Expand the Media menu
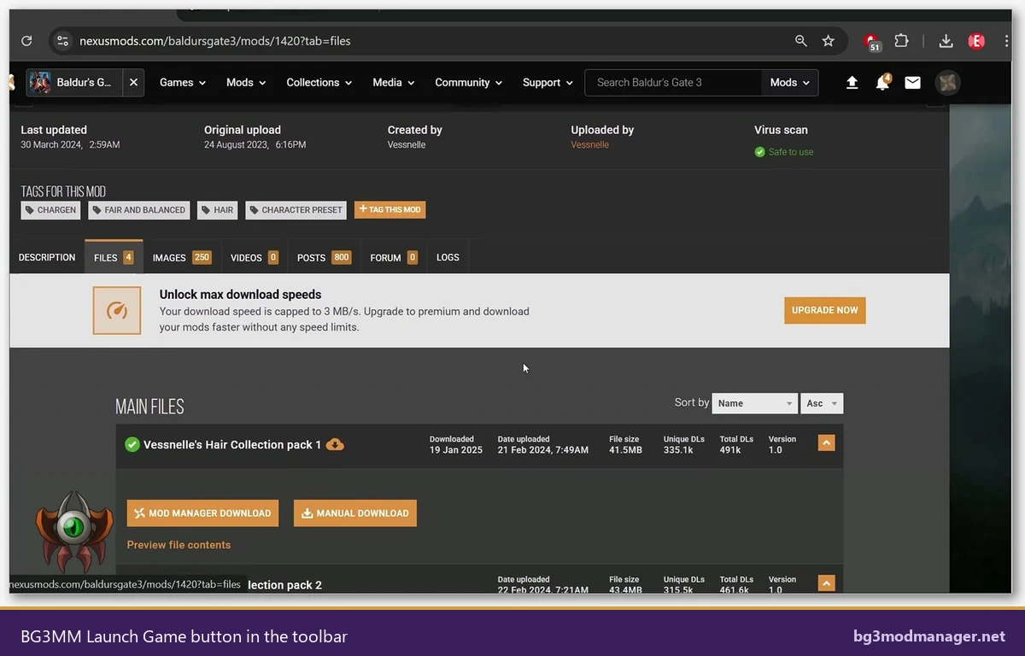The height and width of the screenshot is (656, 1025). pyautogui.click(x=394, y=83)
